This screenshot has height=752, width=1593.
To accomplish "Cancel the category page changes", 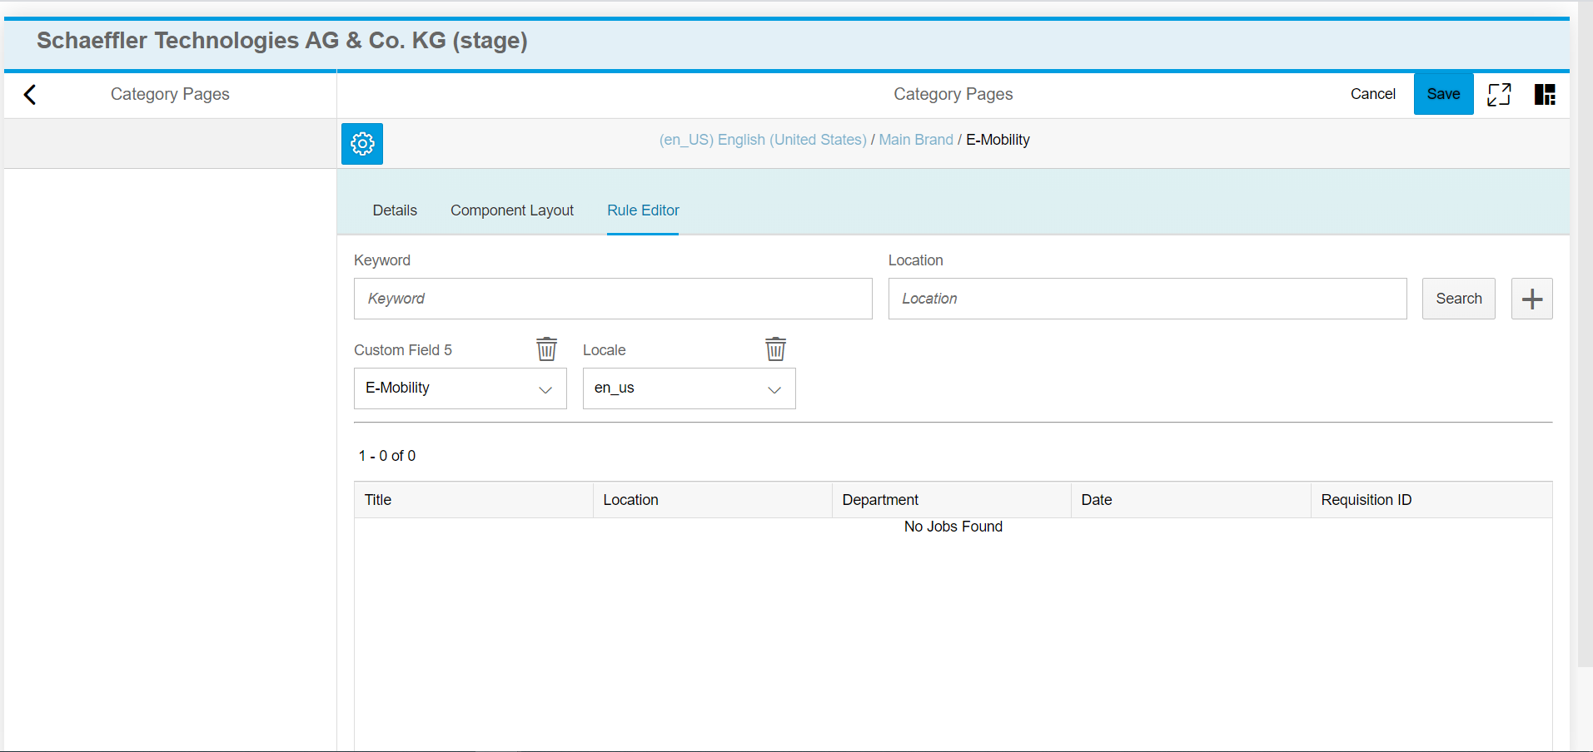I will [1373, 94].
